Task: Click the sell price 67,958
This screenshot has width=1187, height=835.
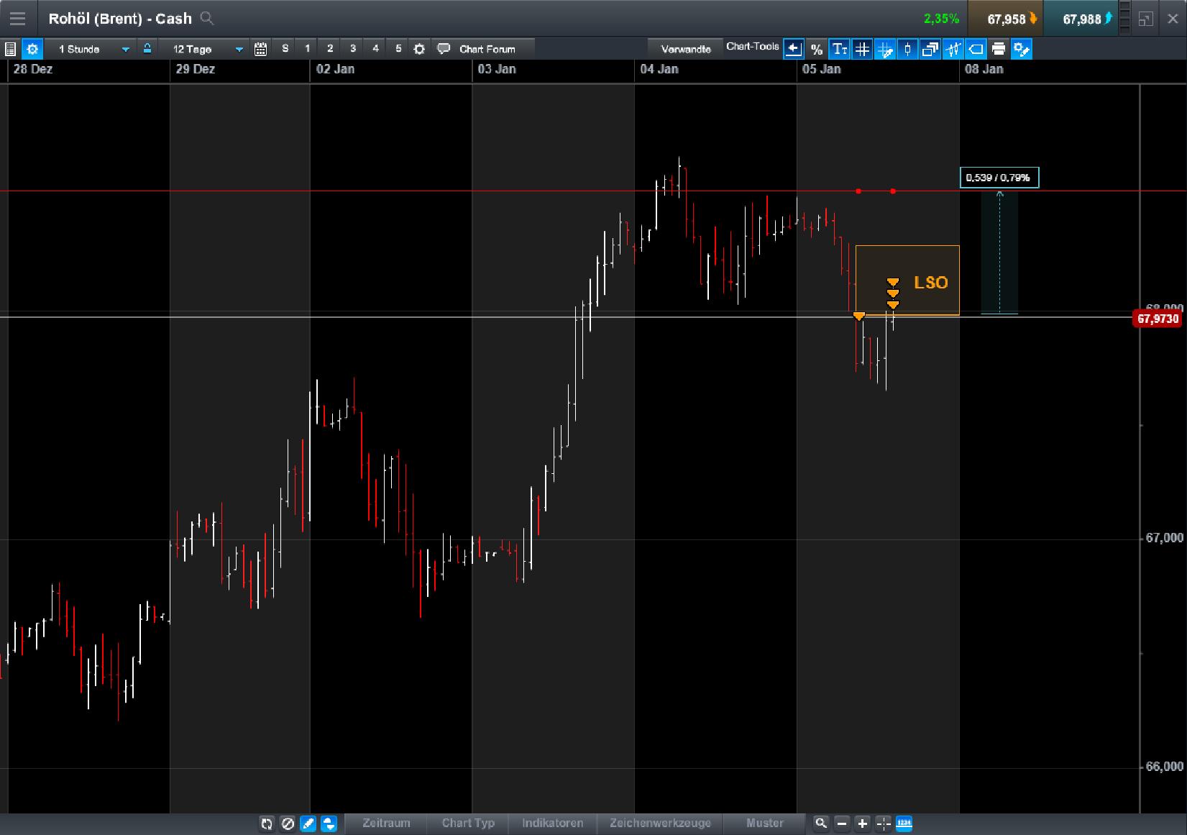Action: tap(1006, 18)
